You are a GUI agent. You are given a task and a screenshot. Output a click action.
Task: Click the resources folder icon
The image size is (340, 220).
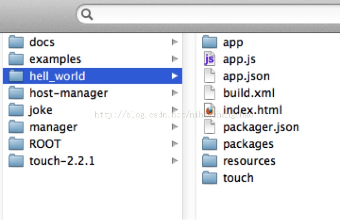(x=209, y=161)
